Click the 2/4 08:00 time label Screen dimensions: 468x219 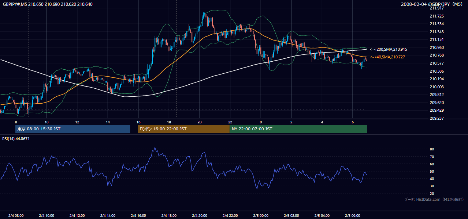[16, 216]
